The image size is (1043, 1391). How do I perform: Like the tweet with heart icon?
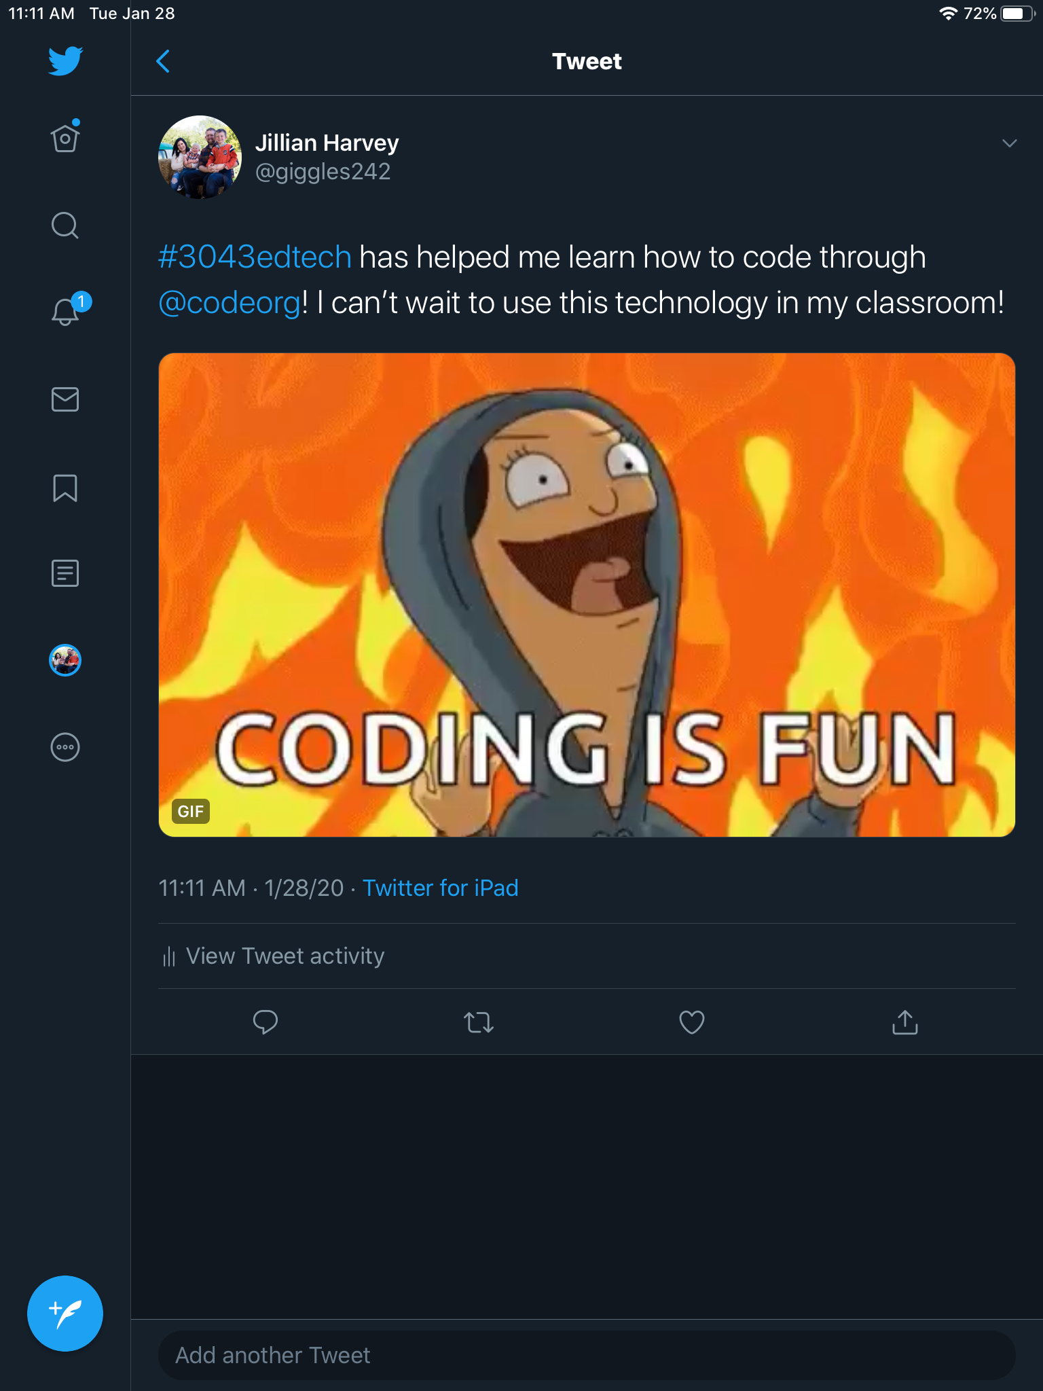[x=691, y=1022]
